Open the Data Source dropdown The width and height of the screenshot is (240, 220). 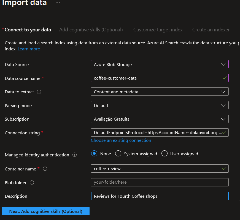click(160, 64)
